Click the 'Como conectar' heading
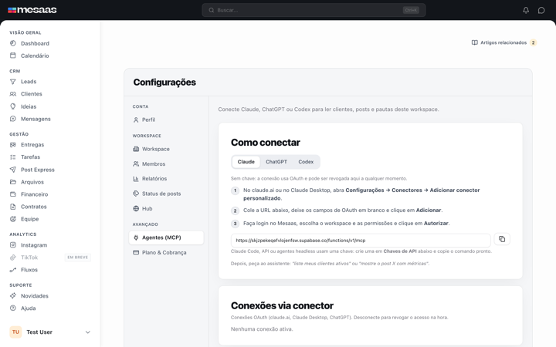The height and width of the screenshot is (347, 556). pos(266,143)
